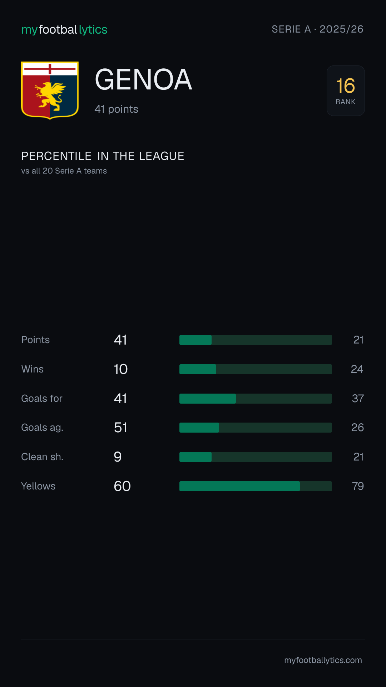Select the Points stat label
This screenshot has height=687, width=386.
pyautogui.click(x=35, y=340)
